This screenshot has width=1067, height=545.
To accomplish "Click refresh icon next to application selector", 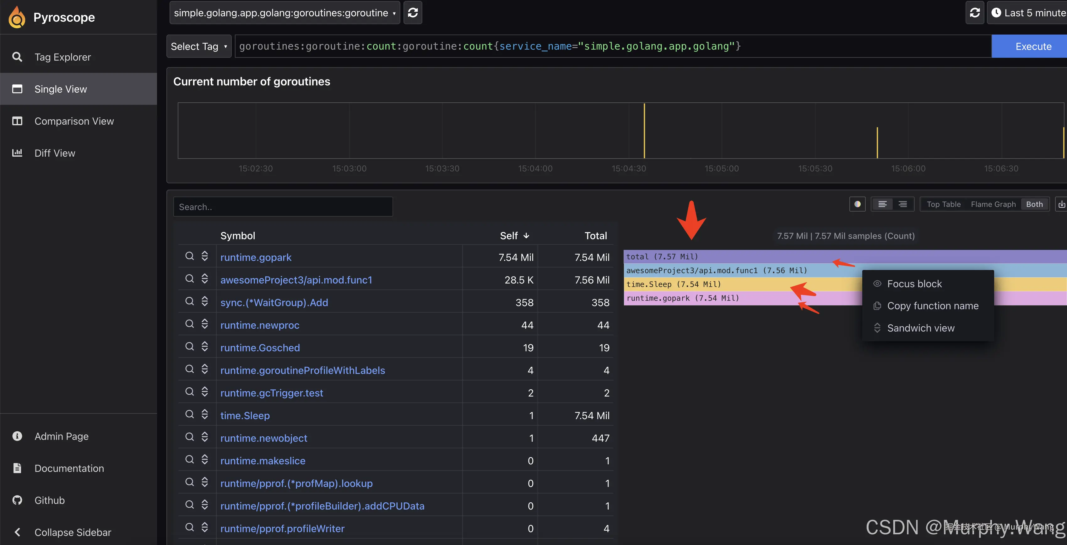I will (413, 13).
